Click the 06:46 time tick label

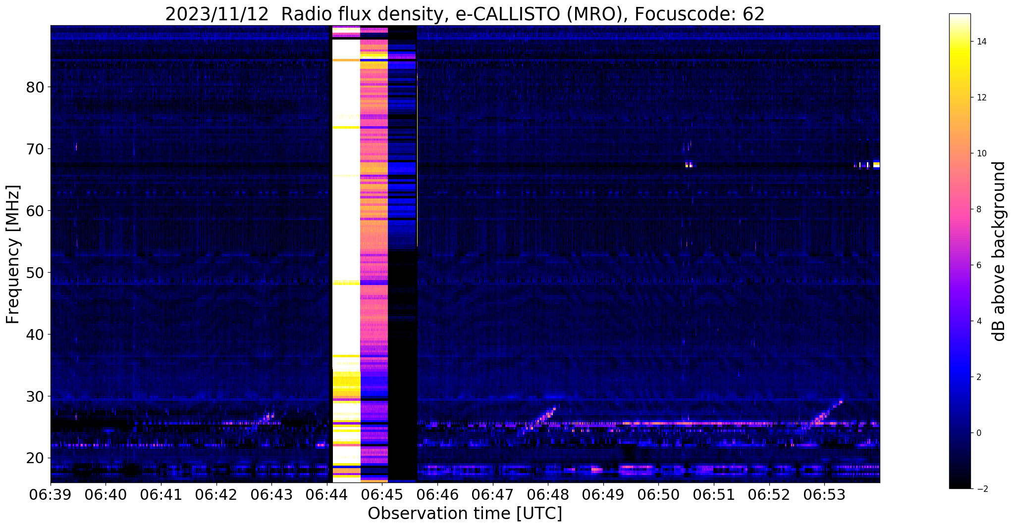click(x=437, y=494)
